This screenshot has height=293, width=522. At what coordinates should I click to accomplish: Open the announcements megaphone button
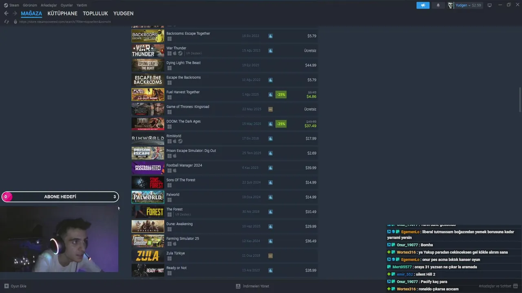423,5
